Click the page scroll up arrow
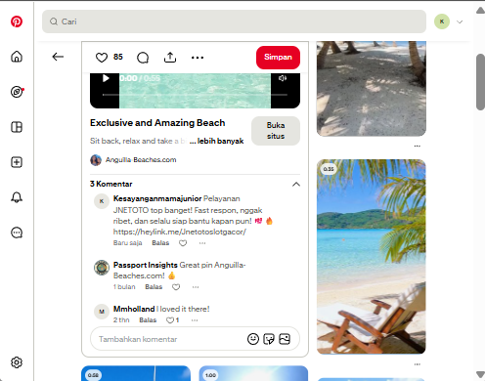The image size is (485, 381). point(480,11)
